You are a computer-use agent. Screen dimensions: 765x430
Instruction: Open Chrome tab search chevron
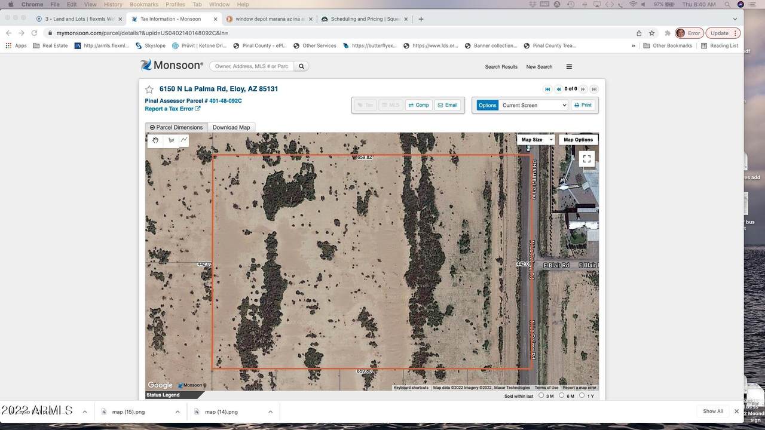click(x=735, y=19)
